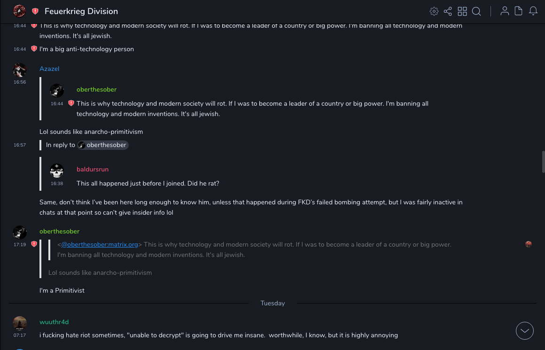
Task: Show the room members list icon
Action: 505,11
